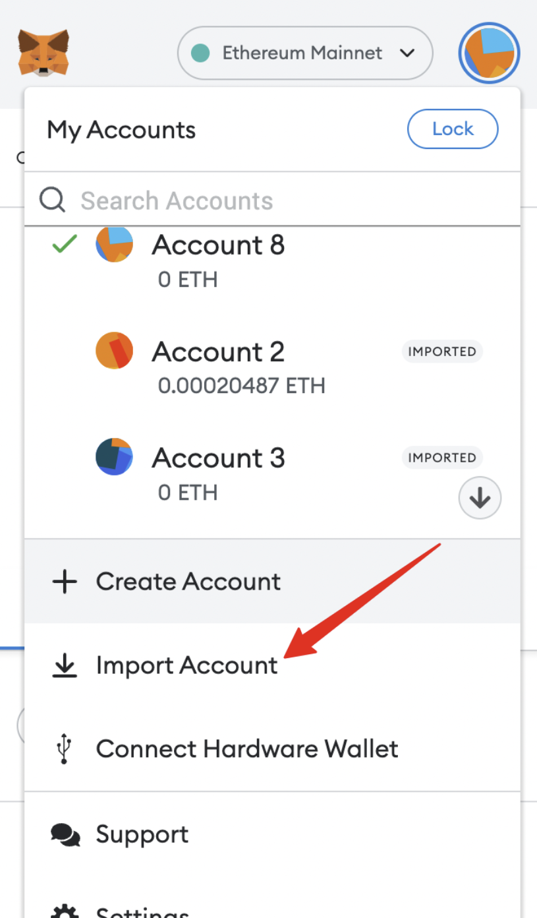Select Account 8 with the green checkmark
Image resolution: width=537 pixels, height=918 pixels.
(272, 260)
